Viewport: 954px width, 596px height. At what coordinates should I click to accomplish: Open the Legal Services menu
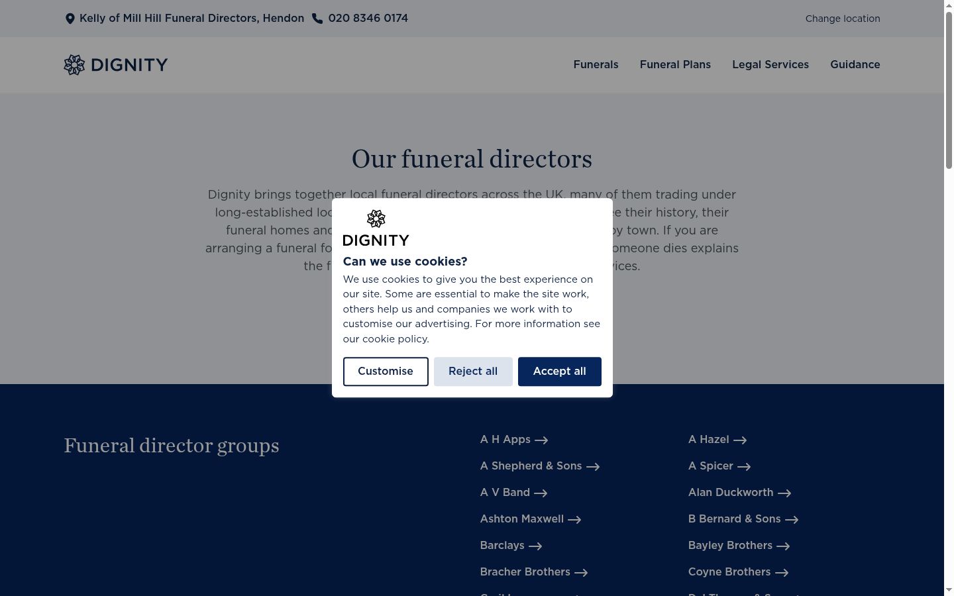pyautogui.click(x=770, y=65)
